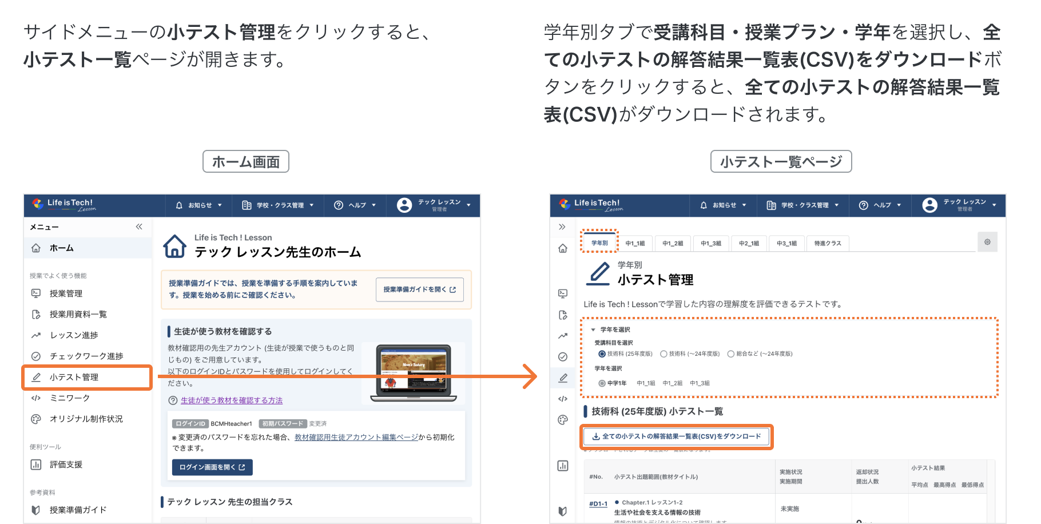Screen dimensions: 1041x524
Task: Click the gear settings icon beside class tabs
Action: (987, 242)
